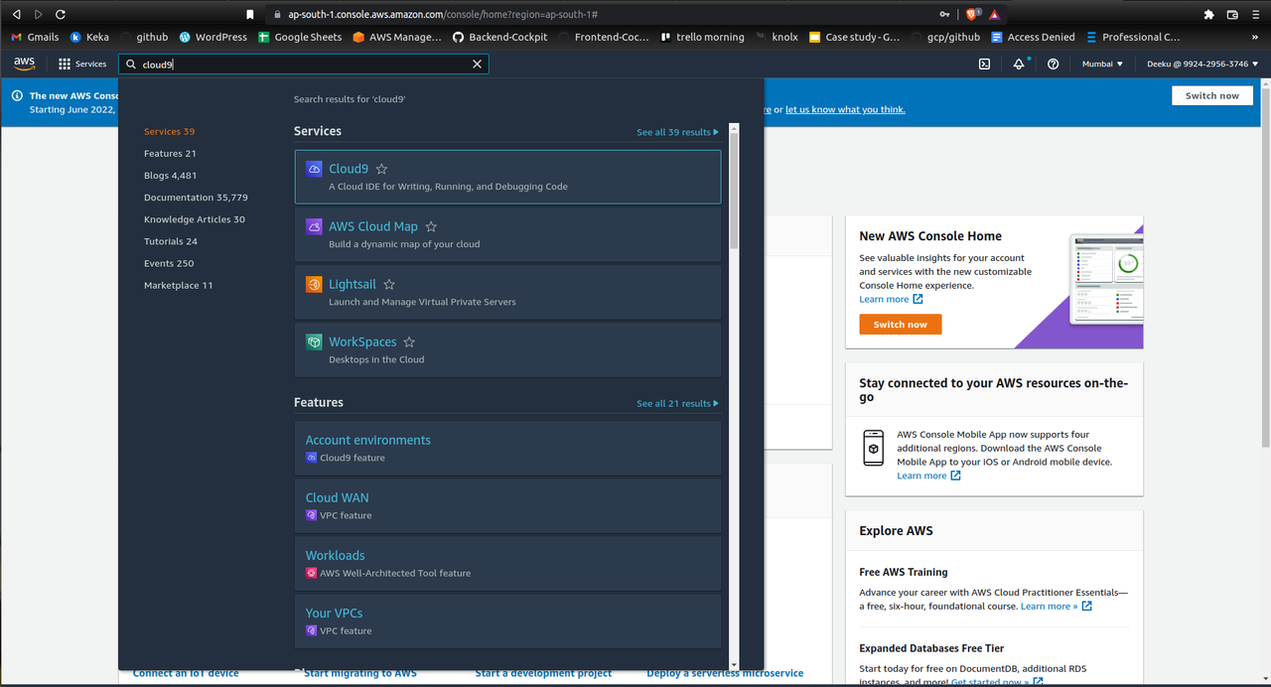See all 39 services results
The width and height of the screenshot is (1271, 687).
pos(677,132)
